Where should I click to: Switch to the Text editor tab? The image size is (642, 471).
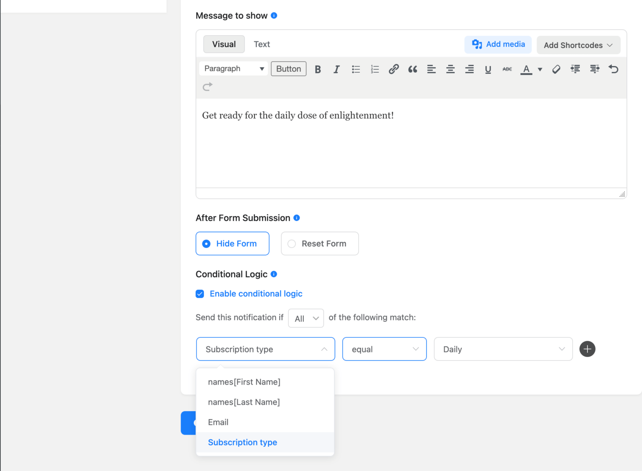pyautogui.click(x=262, y=44)
